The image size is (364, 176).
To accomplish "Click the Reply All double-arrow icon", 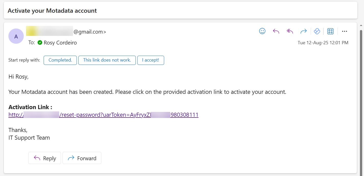I will (x=290, y=31).
